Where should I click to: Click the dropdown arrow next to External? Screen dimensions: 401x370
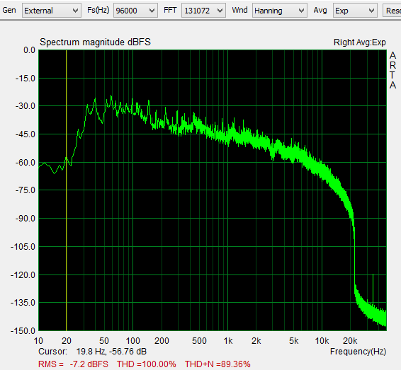click(75, 11)
